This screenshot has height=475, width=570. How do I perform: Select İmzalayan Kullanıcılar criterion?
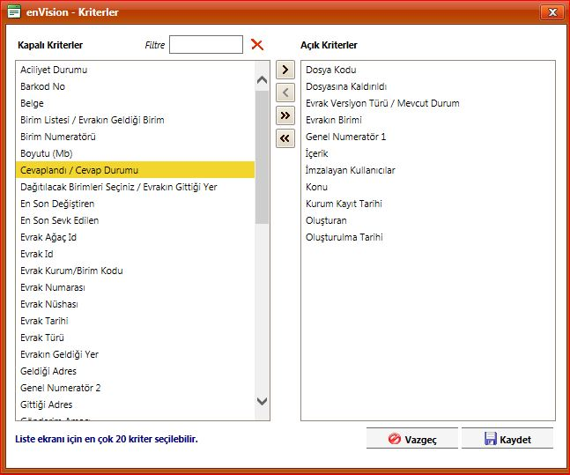428,170
